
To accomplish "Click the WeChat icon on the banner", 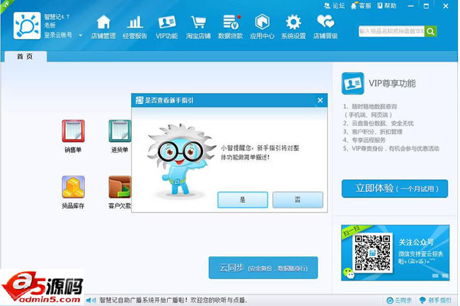I will tap(349, 273).
